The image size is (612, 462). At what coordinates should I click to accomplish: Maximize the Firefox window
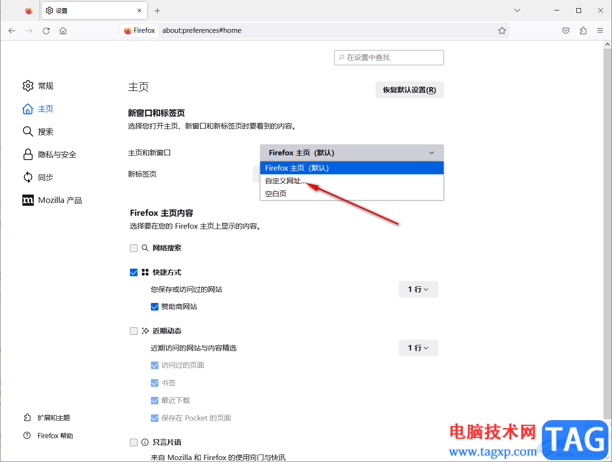[579, 10]
